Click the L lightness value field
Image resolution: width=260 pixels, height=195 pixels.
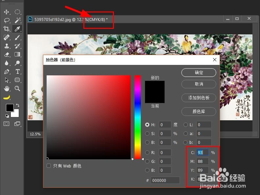click(204, 125)
